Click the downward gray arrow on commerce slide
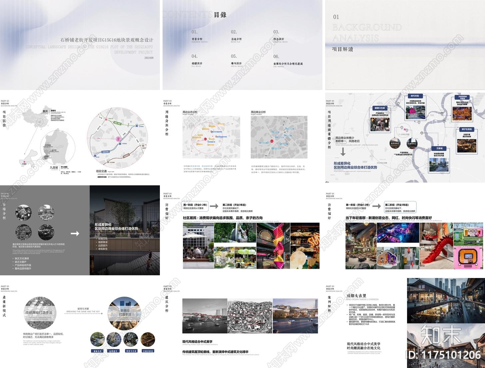485x368 pixels. 343,151
